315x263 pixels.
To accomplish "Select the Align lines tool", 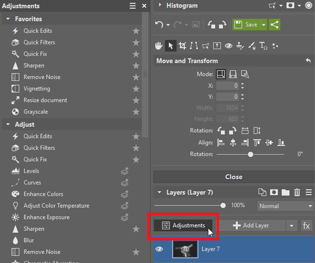I will coord(194,46).
